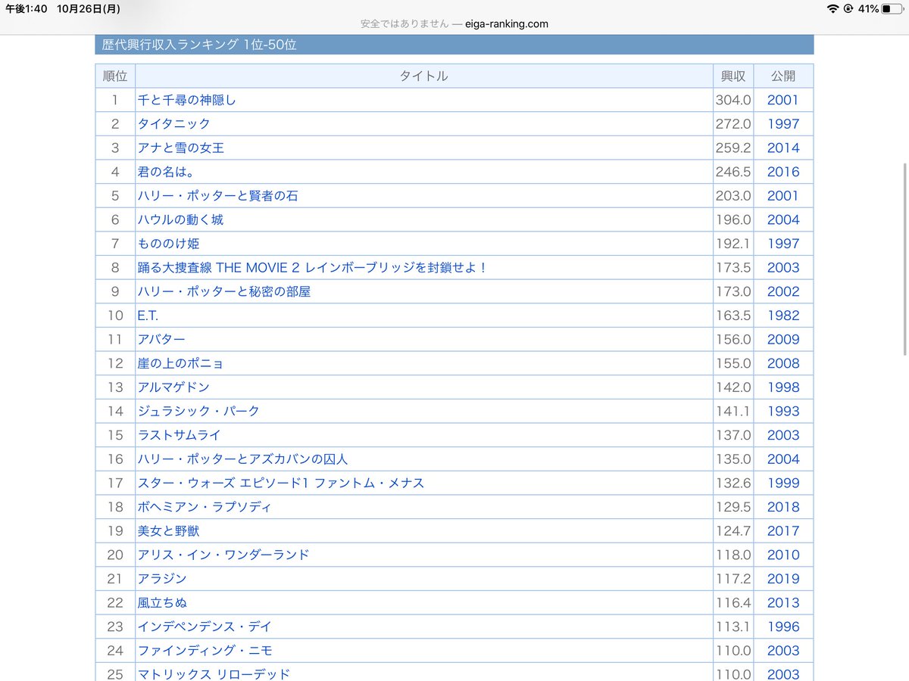909x681 pixels.
Task: Click the 272.0 gross value
Action: point(733,123)
